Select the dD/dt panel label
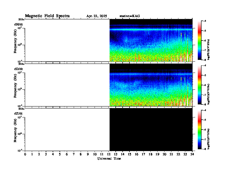Viewport: 229px width, 177px height. pos(19,69)
